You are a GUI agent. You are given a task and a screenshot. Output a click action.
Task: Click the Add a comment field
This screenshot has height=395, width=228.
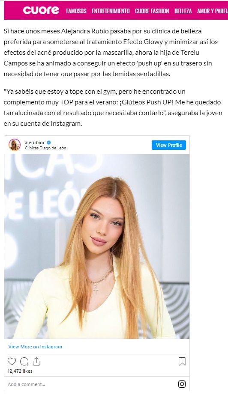[x=91, y=384]
